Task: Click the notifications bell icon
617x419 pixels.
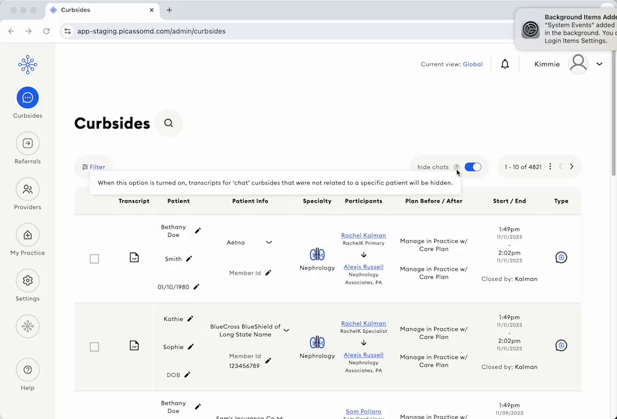Action: [x=505, y=64]
